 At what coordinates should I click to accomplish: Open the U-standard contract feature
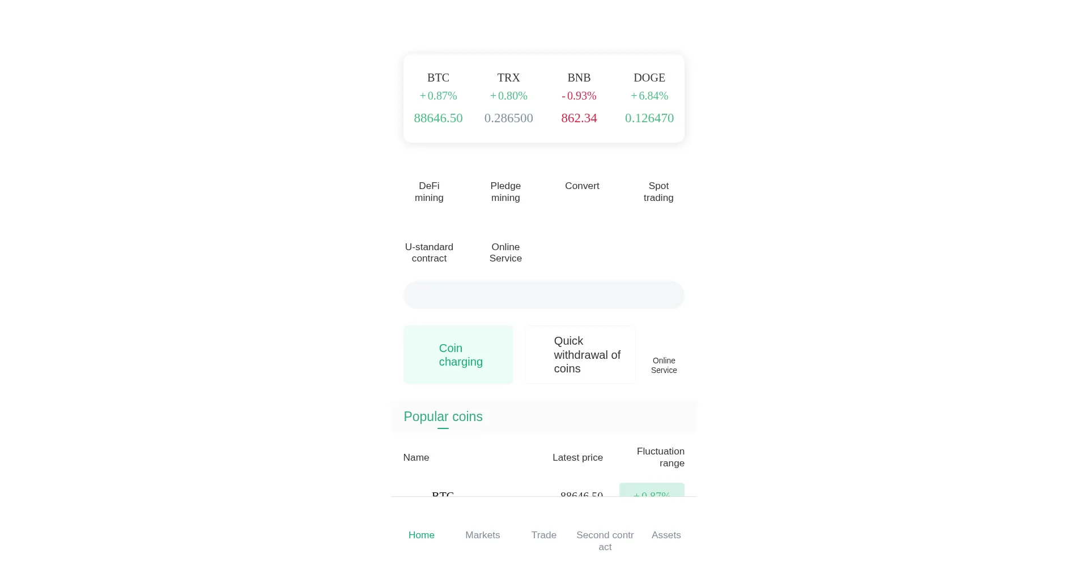428,252
